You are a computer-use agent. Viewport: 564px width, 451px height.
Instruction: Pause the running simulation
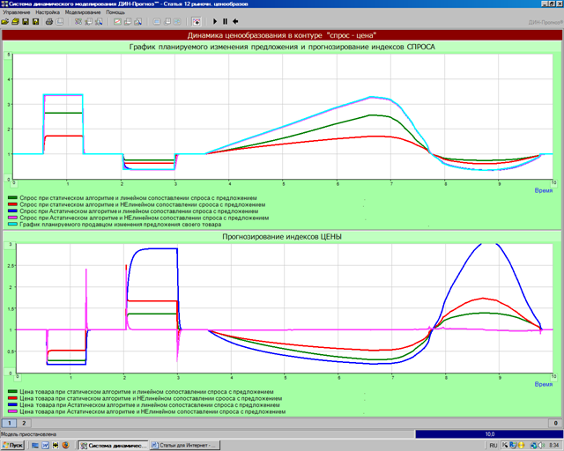225,21
